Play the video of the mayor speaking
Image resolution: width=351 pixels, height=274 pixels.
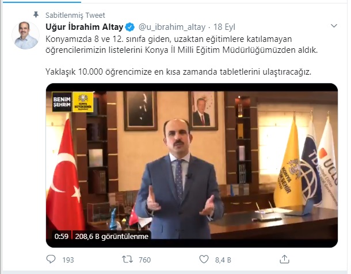coord(192,165)
